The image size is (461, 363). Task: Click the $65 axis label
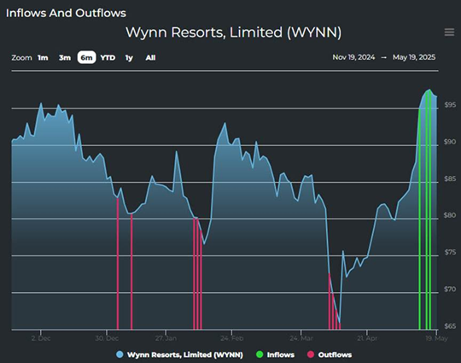pyautogui.click(x=450, y=326)
